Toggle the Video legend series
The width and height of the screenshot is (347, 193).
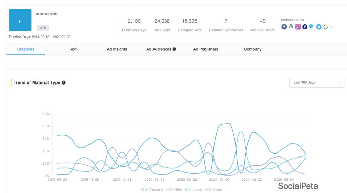coord(213,190)
